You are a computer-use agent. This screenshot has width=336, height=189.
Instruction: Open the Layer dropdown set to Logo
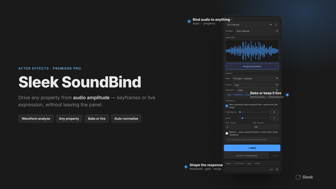[x=256, y=85]
